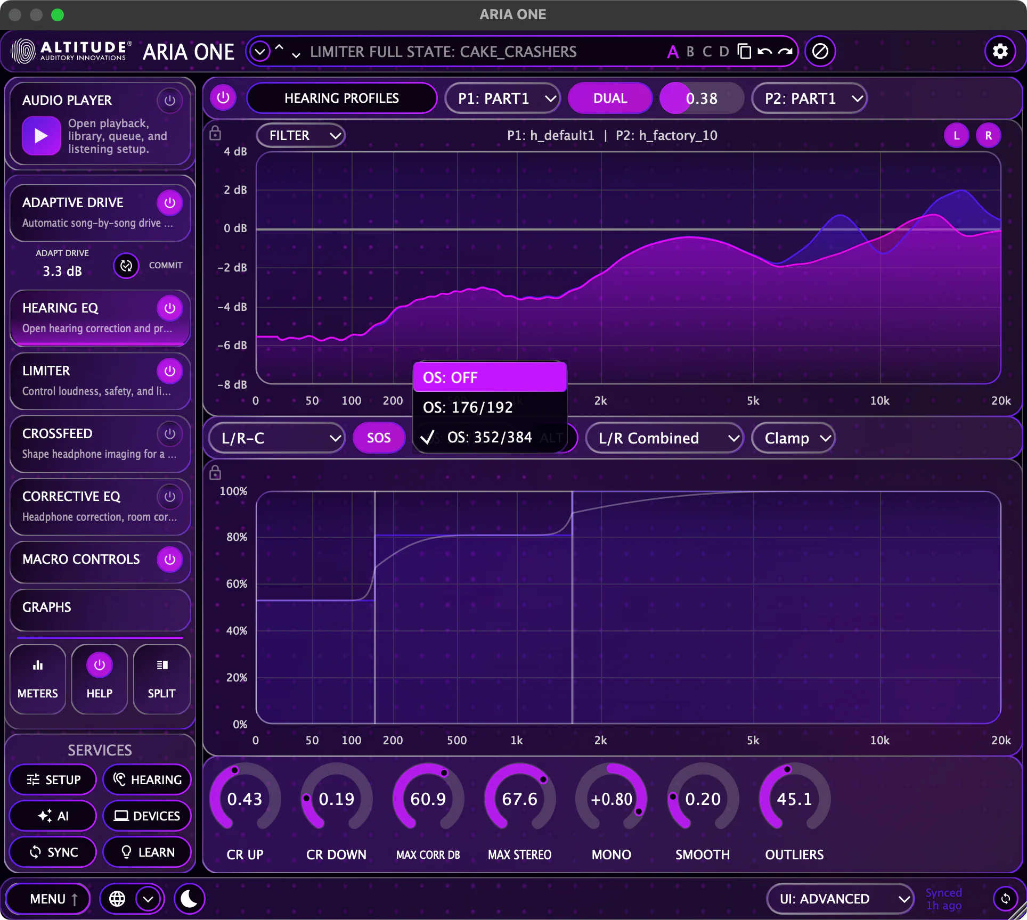1027x920 pixels.
Task: Select OS: 176/192 menu option
Action: pyautogui.click(x=490, y=407)
